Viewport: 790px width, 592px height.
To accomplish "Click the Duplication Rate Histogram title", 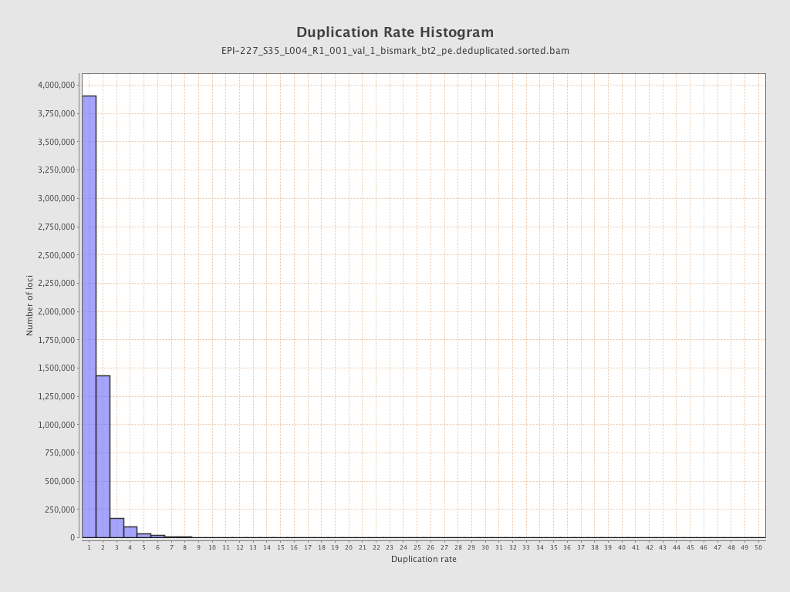I will (395, 32).
